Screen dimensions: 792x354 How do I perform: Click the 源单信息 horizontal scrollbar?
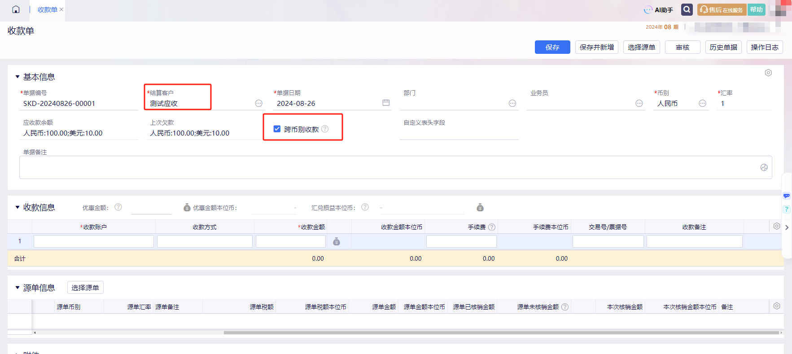501,332
